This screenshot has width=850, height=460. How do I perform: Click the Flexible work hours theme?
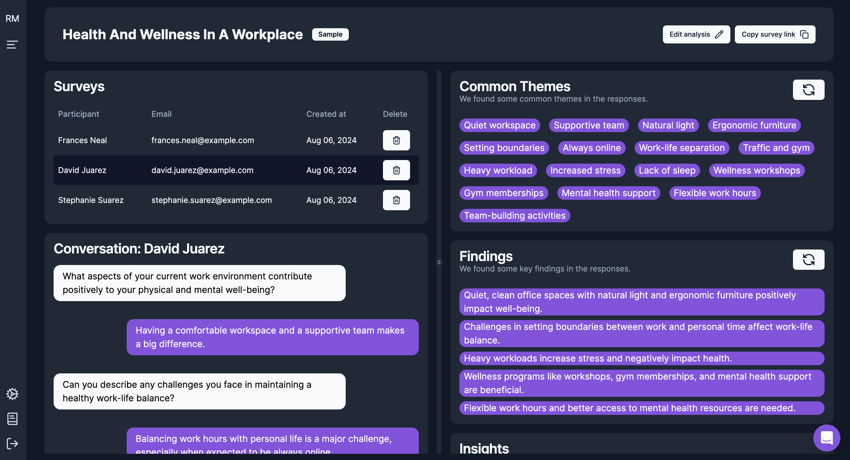point(714,193)
